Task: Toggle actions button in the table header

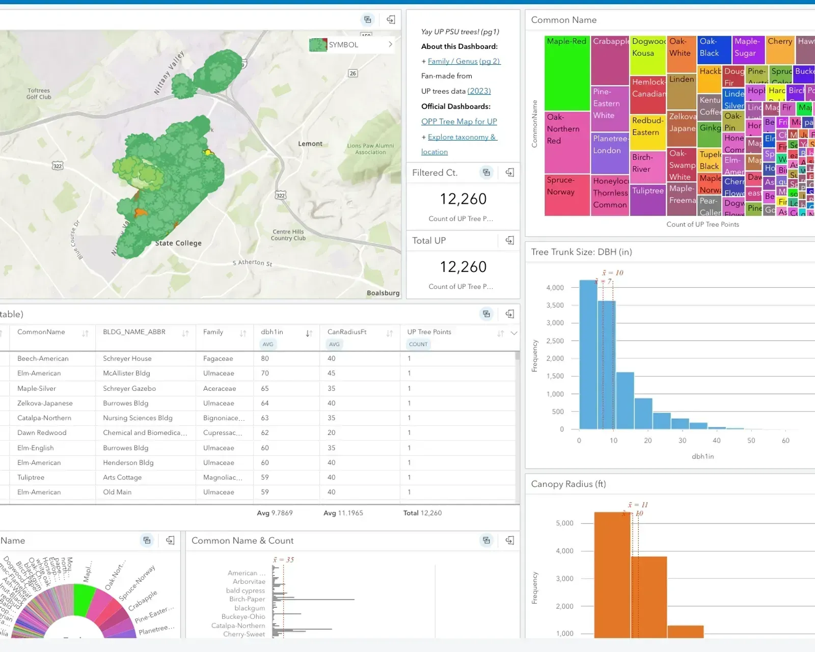Action: coord(486,314)
